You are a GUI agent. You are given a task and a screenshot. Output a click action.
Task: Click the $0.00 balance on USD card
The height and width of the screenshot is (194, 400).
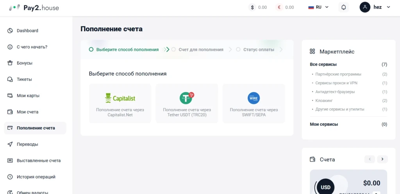[371, 183]
